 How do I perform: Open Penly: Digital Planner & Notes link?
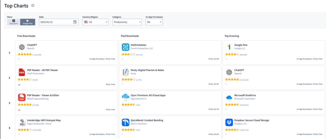(x=147, y=70)
